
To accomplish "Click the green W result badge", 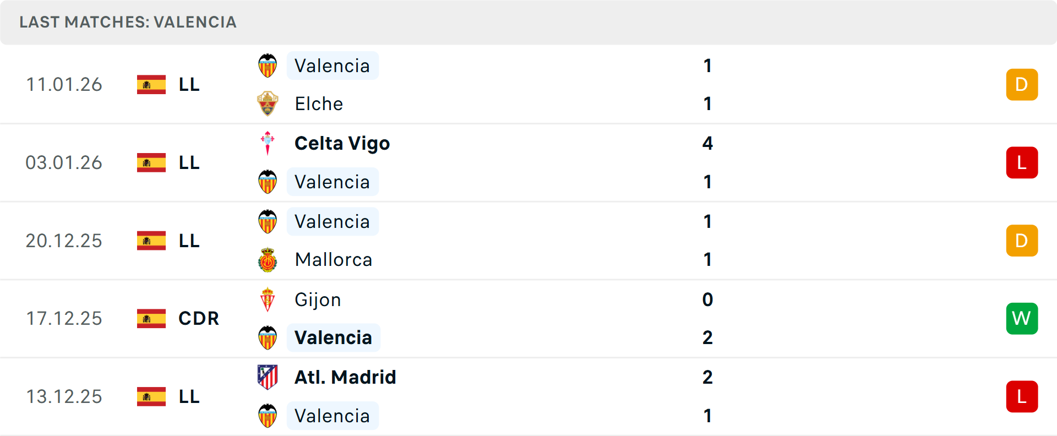I will [1022, 318].
